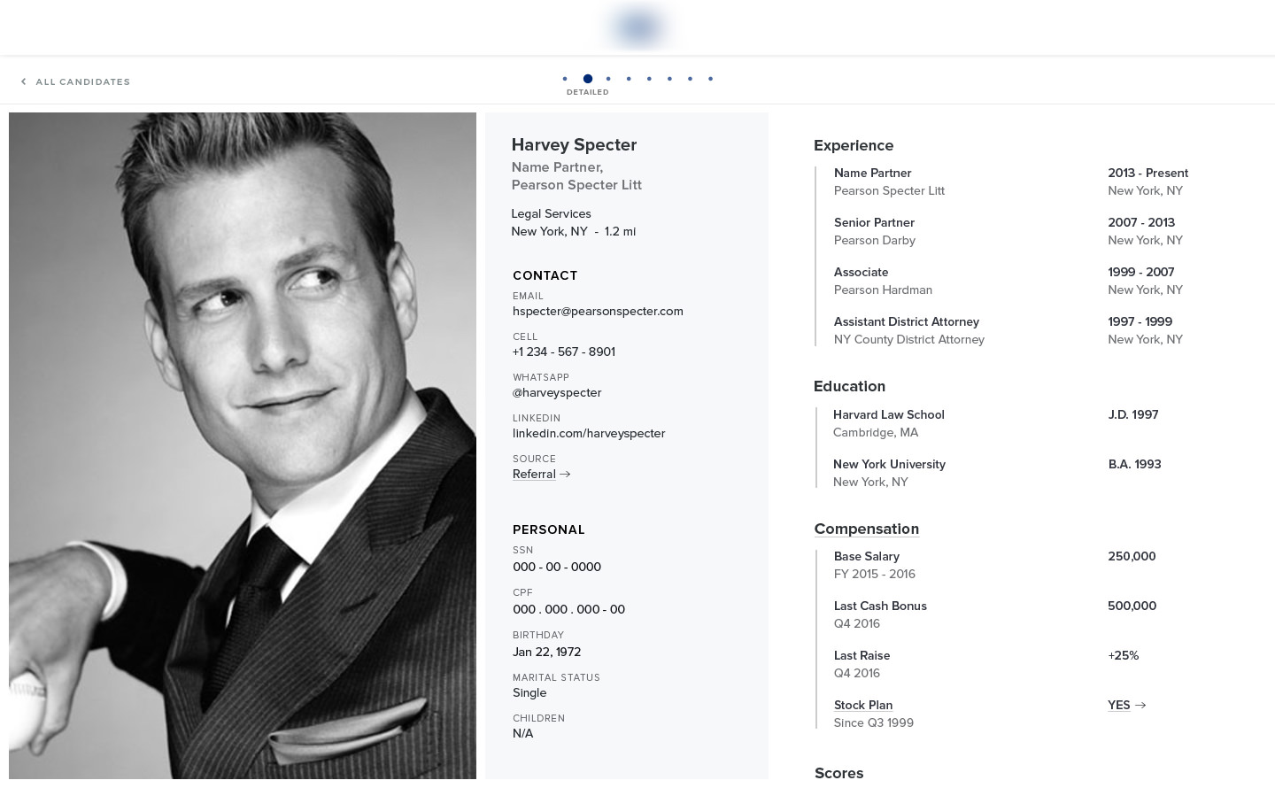Click the Experience section heading

(x=854, y=145)
